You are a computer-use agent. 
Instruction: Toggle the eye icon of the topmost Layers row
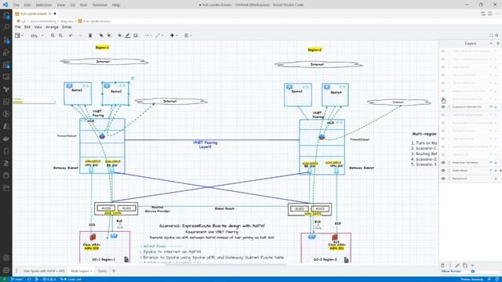click(443, 51)
